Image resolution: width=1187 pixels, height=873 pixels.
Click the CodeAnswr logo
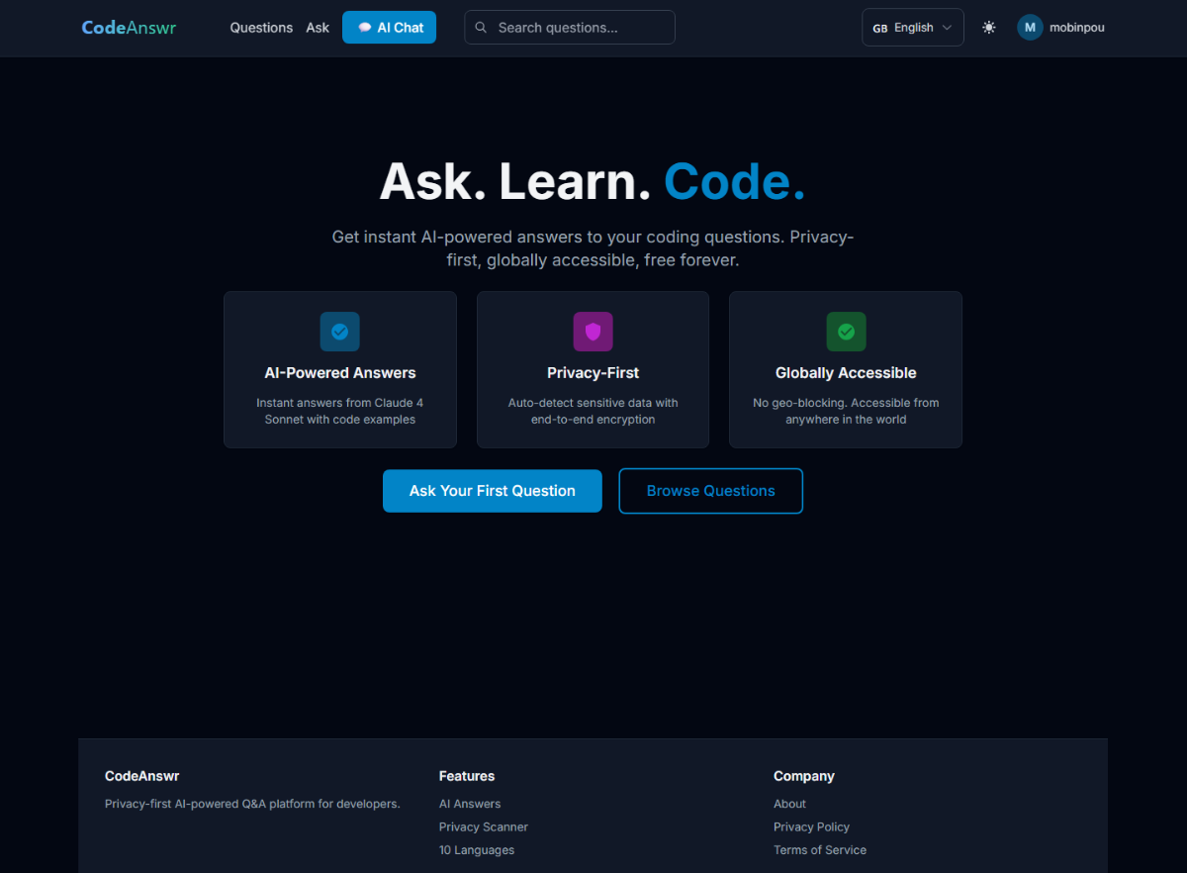click(129, 27)
